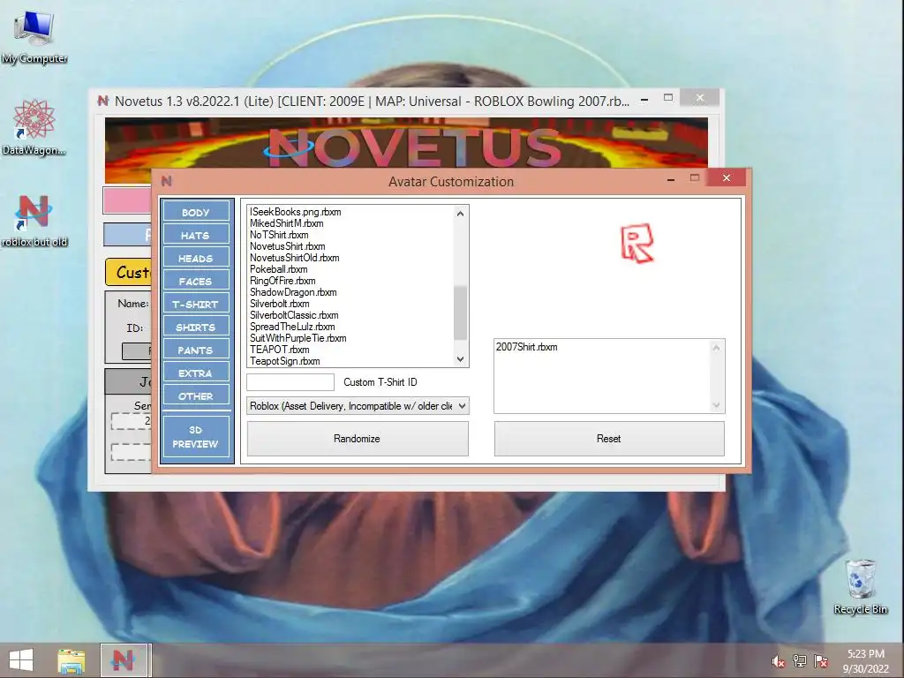Viewport: 904px width, 678px height.
Task: Maximize the Novetus main window
Action: pyautogui.click(x=668, y=98)
